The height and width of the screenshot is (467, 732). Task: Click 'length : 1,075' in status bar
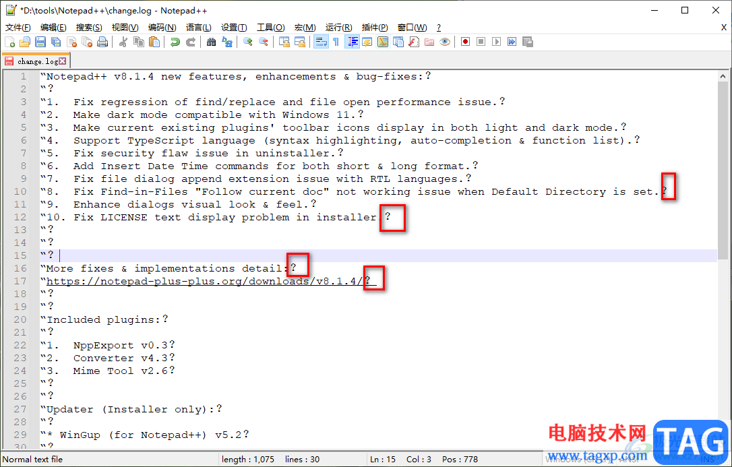(x=248, y=460)
